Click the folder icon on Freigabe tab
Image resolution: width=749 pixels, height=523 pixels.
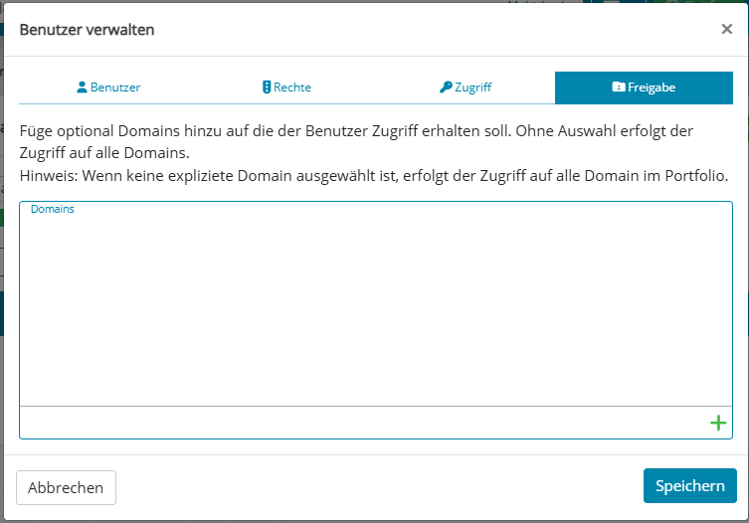(x=619, y=87)
